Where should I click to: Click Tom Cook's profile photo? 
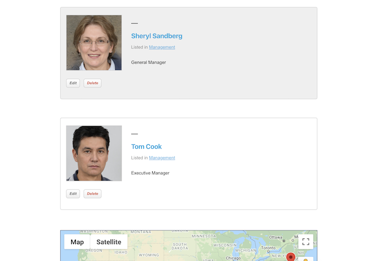(x=94, y=153)
